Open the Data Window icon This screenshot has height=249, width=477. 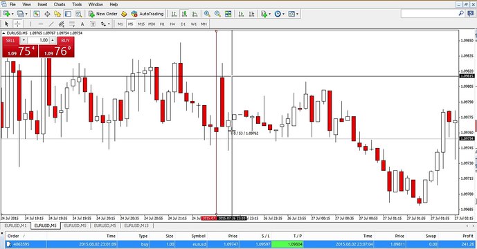tap(47, 14)
